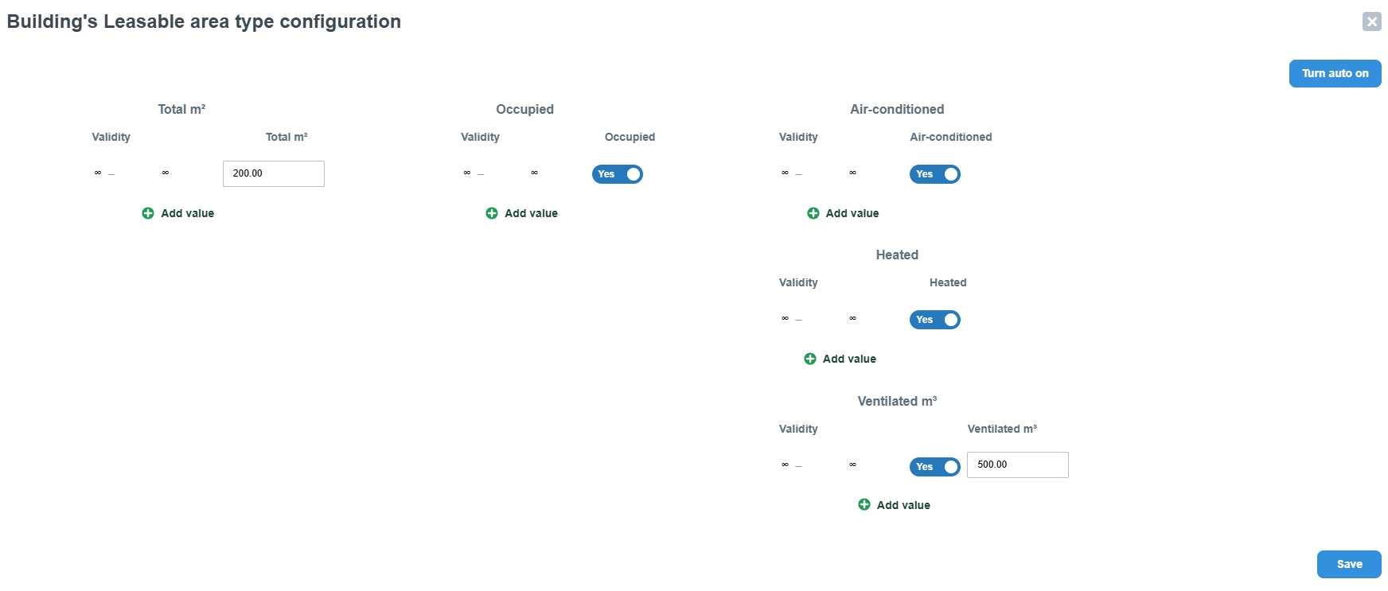The height and width of the screenshot is (591, 1388).
Task: Click Ventilated m³ section's plus icon
Action: click(864, 504)
